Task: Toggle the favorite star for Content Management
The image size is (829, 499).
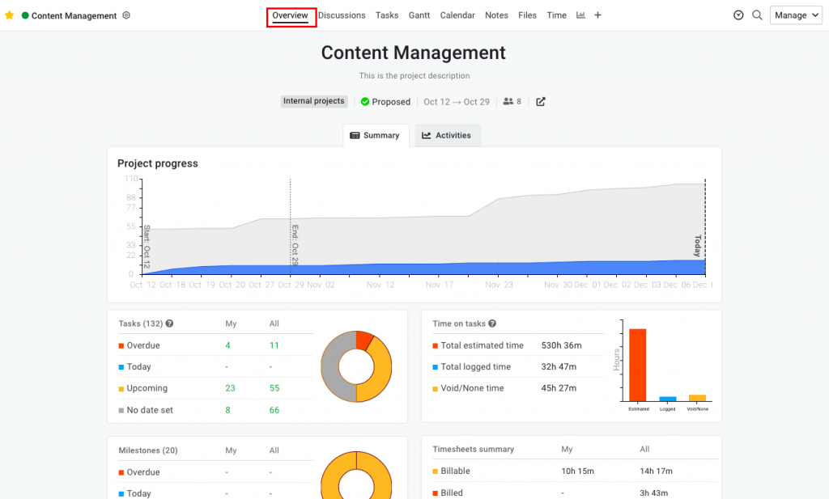Action: click(x=10, y=15)
